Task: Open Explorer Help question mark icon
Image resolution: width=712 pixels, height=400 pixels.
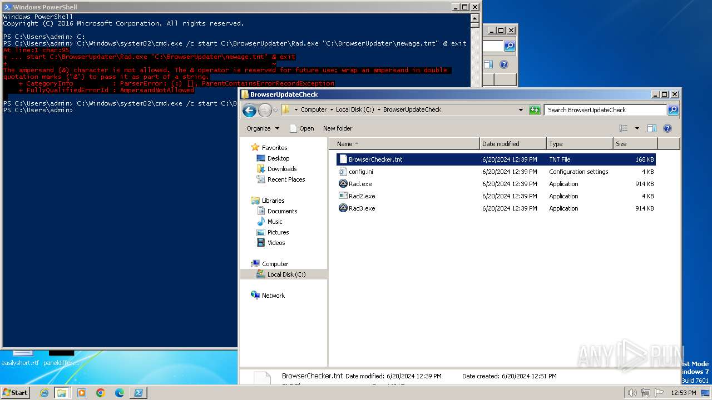Action: (667, 128)
